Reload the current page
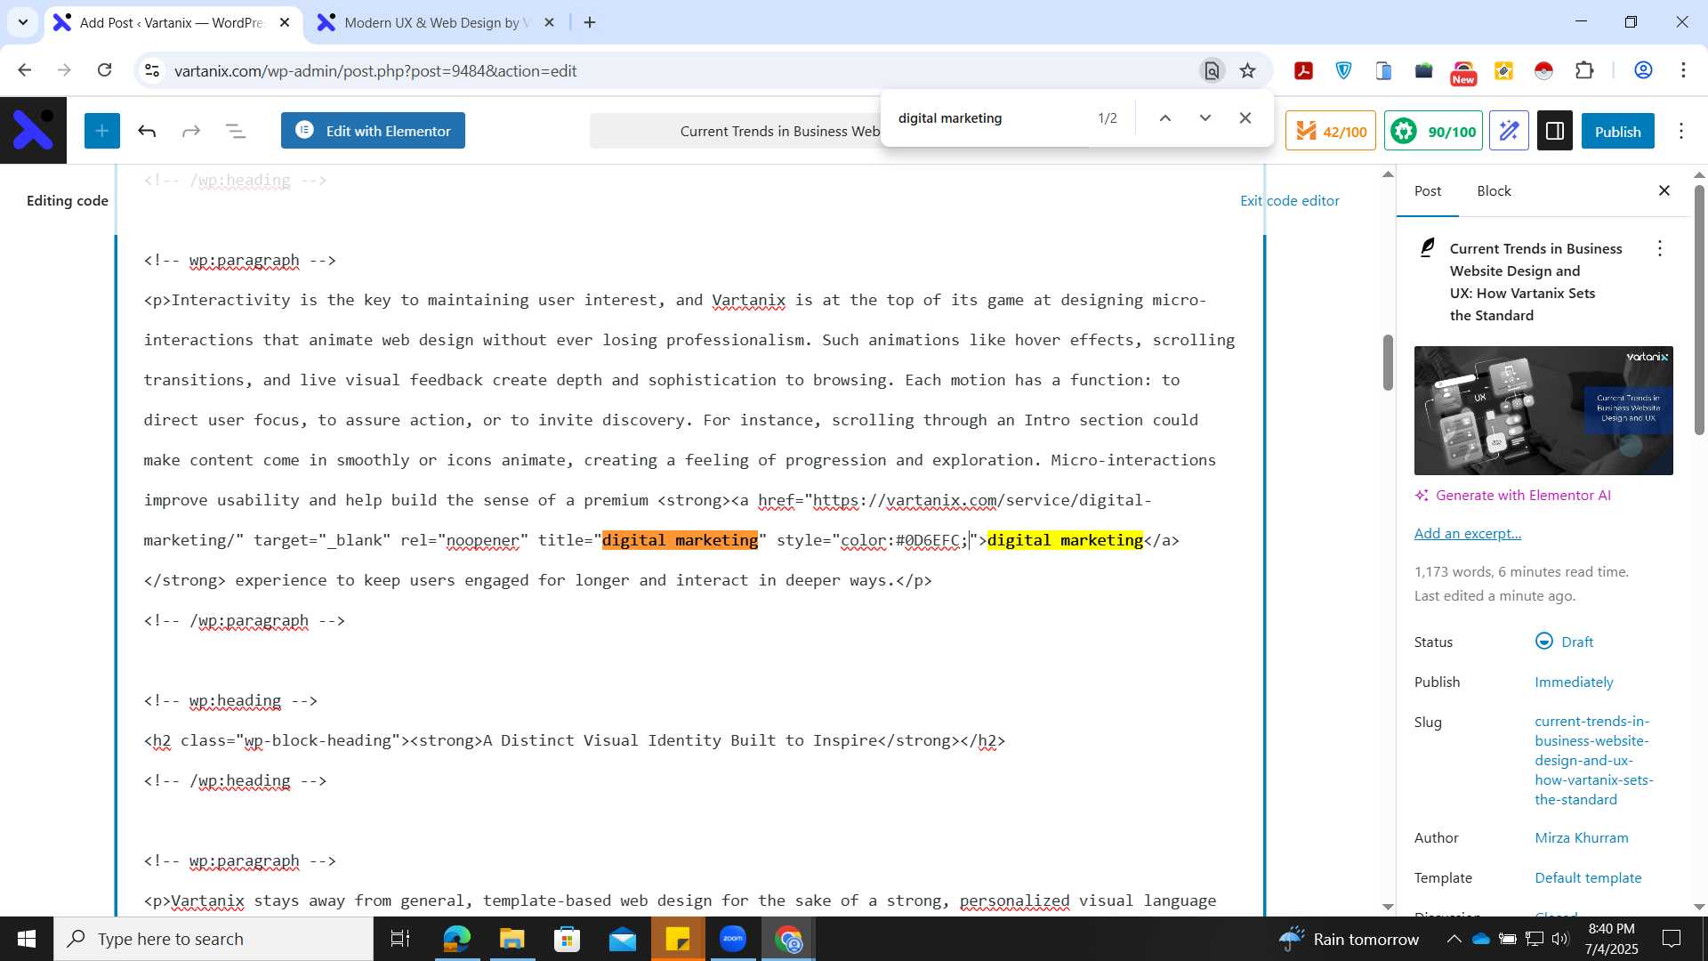The height and width of the screenshot is (961, 1708). [104, 70]
